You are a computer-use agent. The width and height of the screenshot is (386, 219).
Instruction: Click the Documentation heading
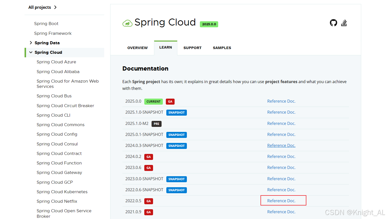(145, 69)
